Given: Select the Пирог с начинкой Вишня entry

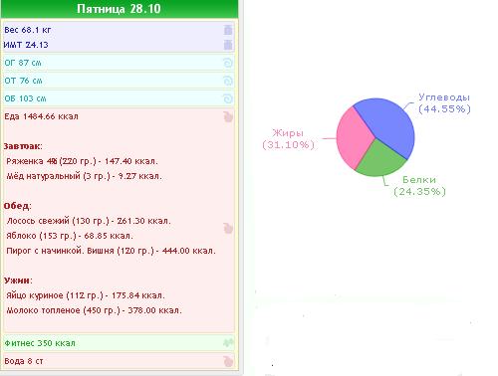Looking at the screenshot, I should [x=111, y=251].
